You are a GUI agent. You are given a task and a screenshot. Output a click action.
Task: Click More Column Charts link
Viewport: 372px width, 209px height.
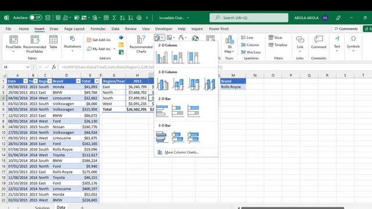click(182, 152)
